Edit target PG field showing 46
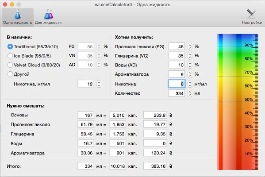 coord(177,46)
